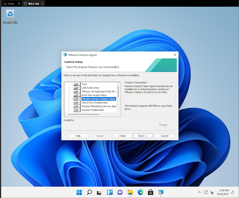Select VMware Virtualization Pack feature row
239x198 pixels.
[99, 92]
